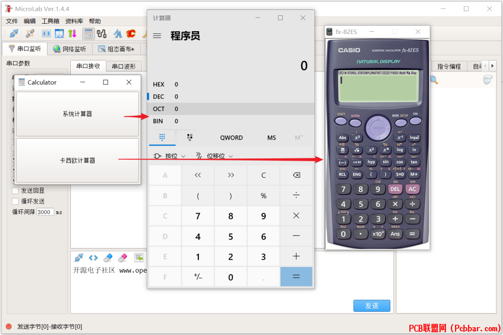The height and width of the screenshot is (335, 503).
Task: Click the blue plug connect icon in main toolbar
Action: [14, 33]
